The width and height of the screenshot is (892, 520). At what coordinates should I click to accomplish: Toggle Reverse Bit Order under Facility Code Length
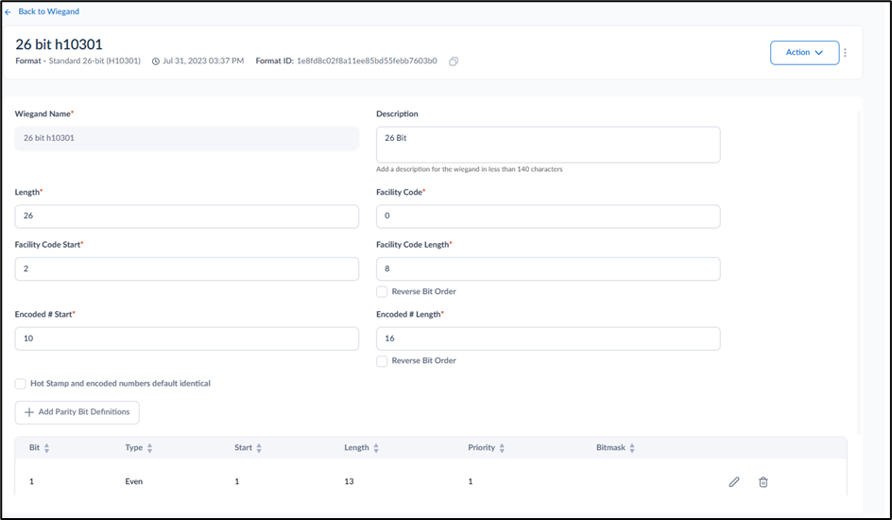382,292
